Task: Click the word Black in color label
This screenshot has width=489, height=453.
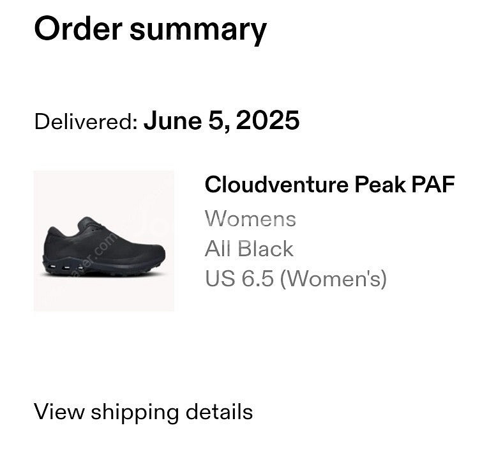Action: (266, 249)
